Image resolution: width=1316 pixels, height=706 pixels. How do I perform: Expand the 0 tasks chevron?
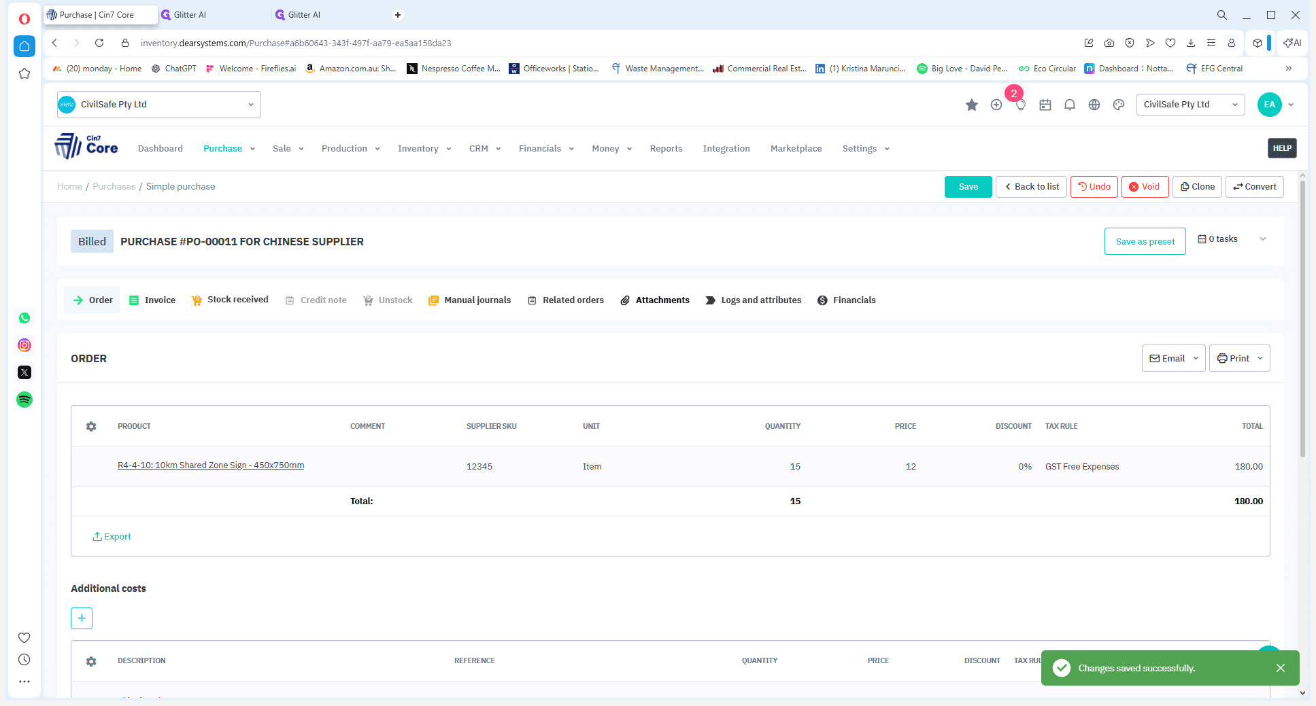coord(1263,239)
